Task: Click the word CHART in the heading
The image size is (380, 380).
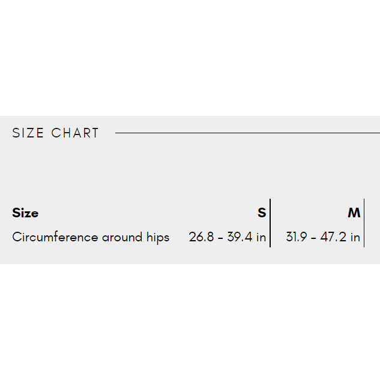Action: (x=75, y=133)
